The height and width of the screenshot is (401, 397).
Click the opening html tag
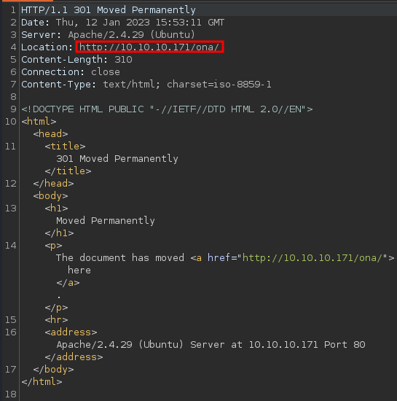click(39, 121)
